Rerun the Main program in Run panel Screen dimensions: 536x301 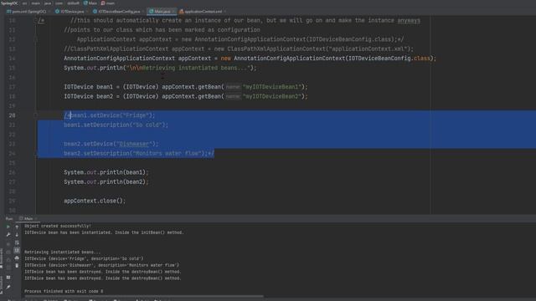tap(8, 227)
